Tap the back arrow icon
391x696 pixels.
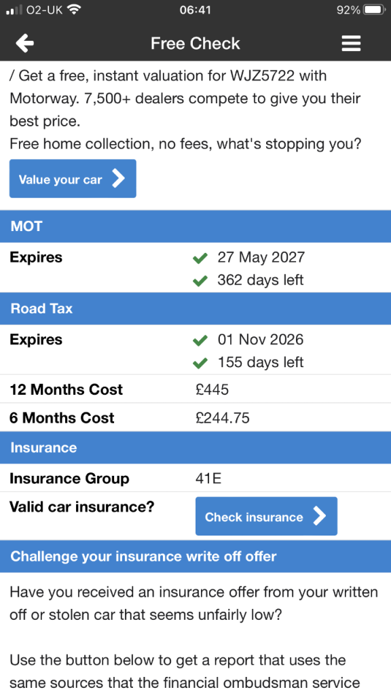pos(25,43)
